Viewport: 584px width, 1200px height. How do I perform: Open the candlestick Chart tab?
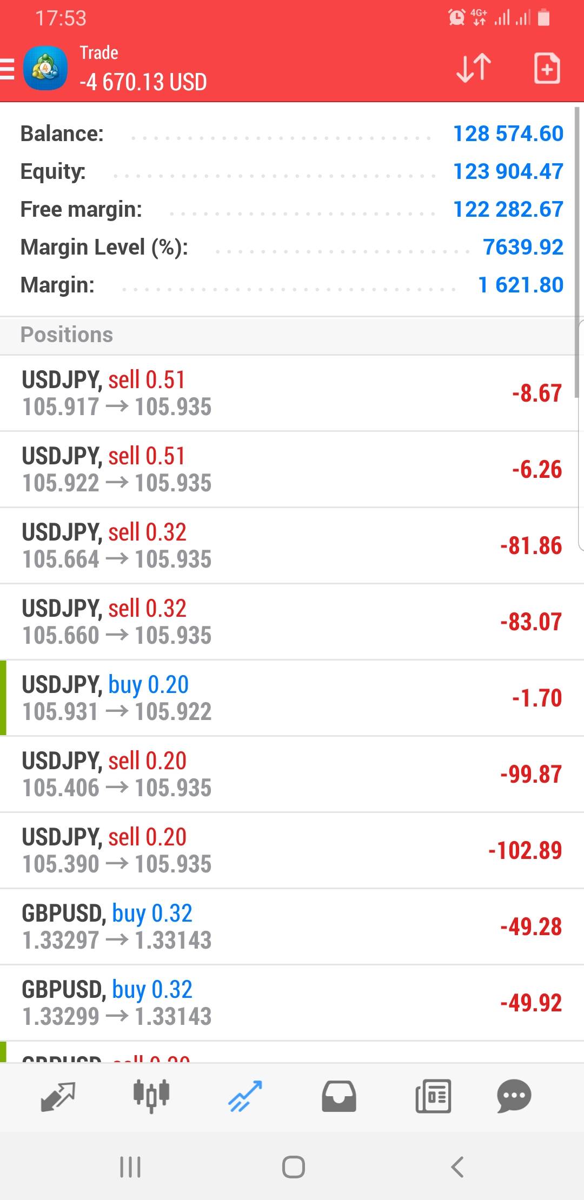click(x=151, y=1096)
